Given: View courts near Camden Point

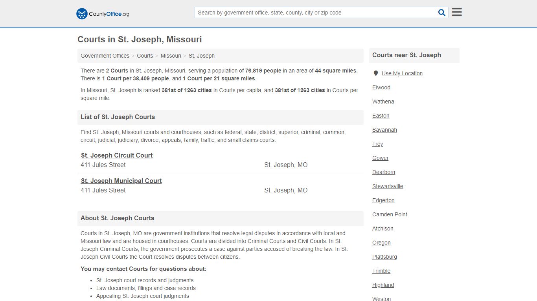Looking at the screenshot, I should pyautogui.click(x=390, y=214).
